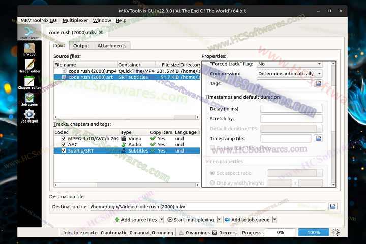Click the spinner icon in status bar
This screenshot has height=244, width=366.
pyautogui.click(x=335, y=232)
